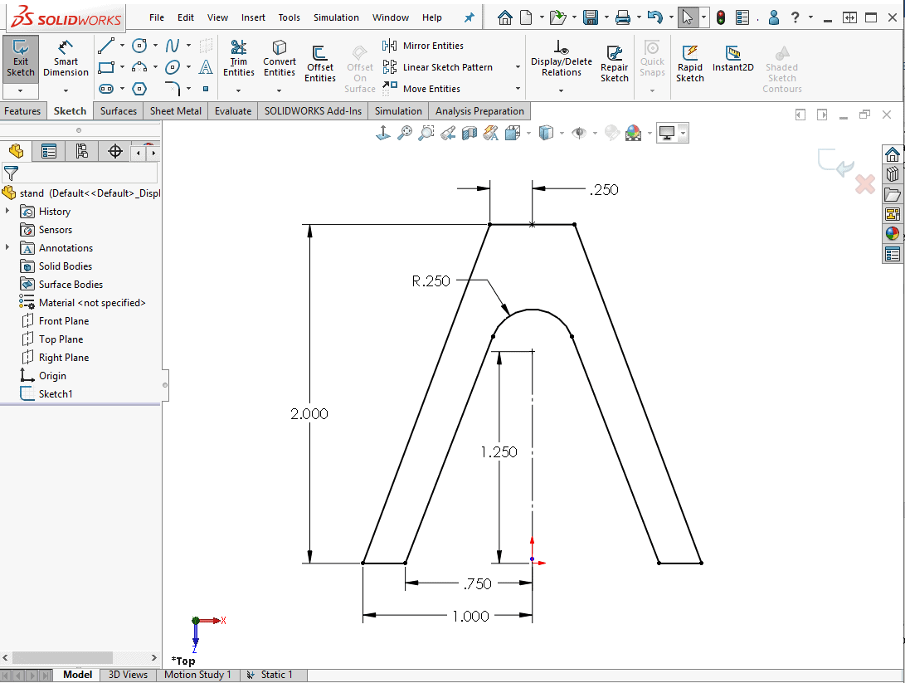Open the Motion Study 1 tab

(197, 675)
